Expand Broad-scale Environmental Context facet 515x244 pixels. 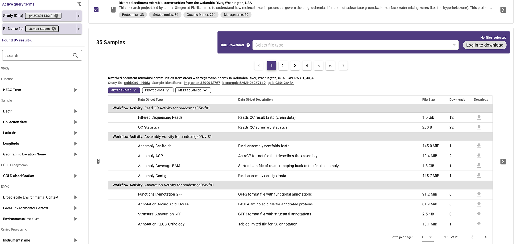pyautogui.click(x=76, y=197)
